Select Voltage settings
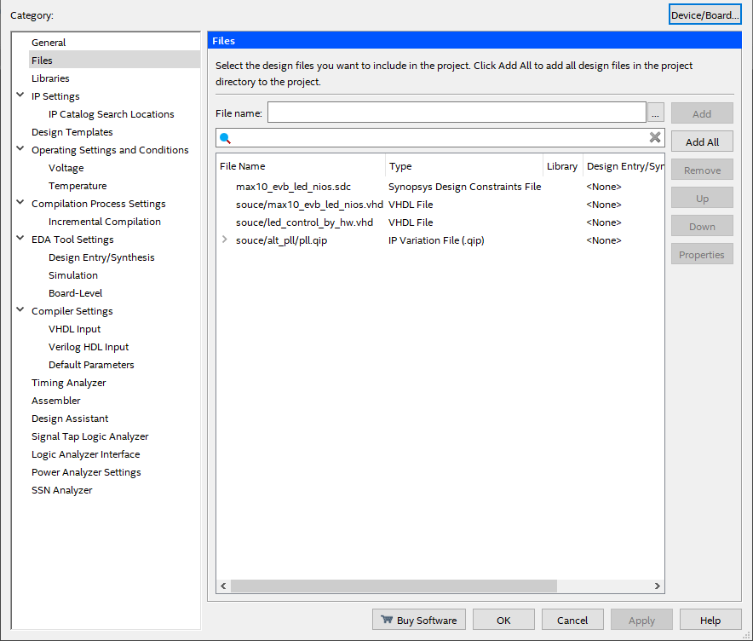Viewport: 753px width, 641px height. [x=66, y=168]
